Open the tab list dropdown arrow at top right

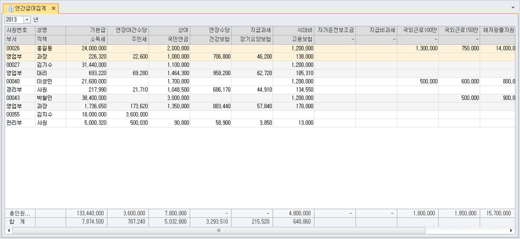click(514, 6)
